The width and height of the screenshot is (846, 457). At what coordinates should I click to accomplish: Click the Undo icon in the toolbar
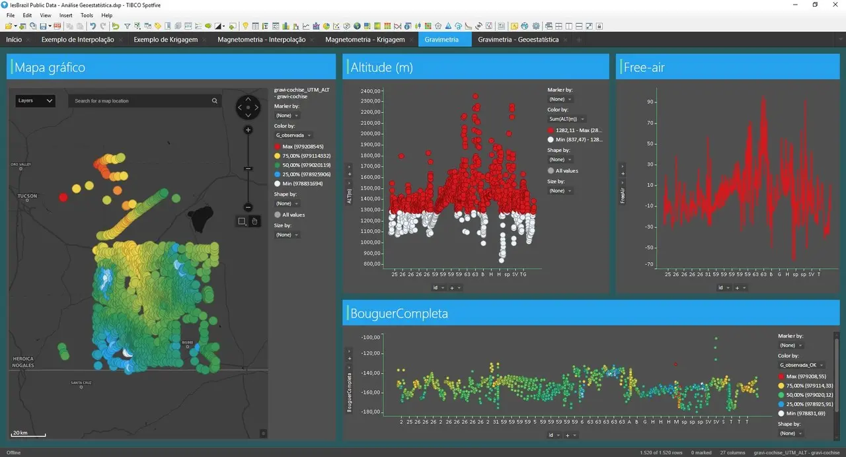click(93, 26)
